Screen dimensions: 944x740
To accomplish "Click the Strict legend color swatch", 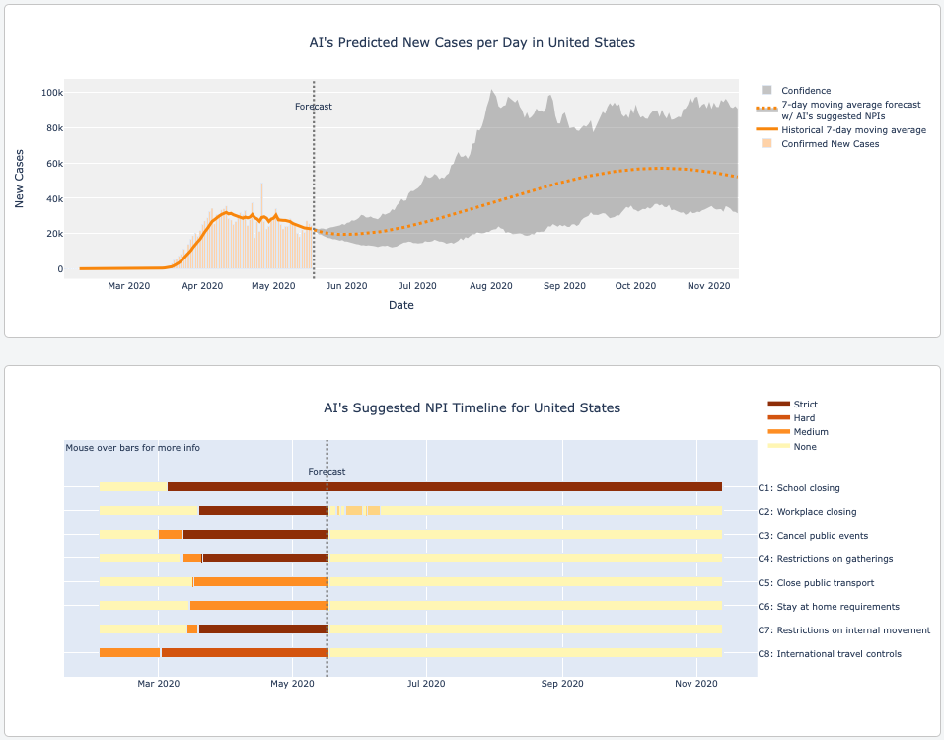I will 778,405.
